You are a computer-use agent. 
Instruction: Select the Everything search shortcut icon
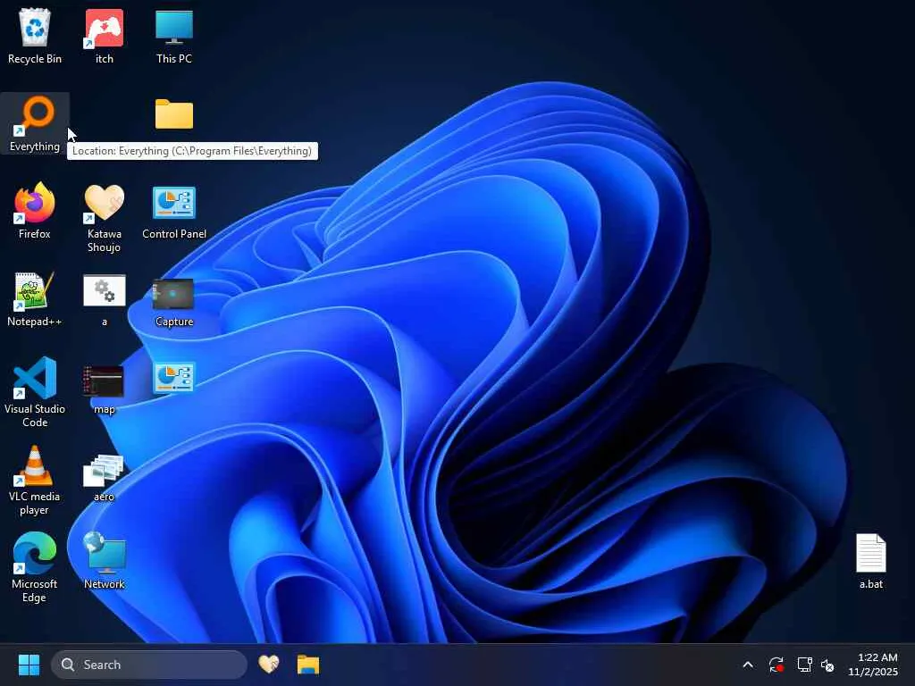click(x=35, y=123)
